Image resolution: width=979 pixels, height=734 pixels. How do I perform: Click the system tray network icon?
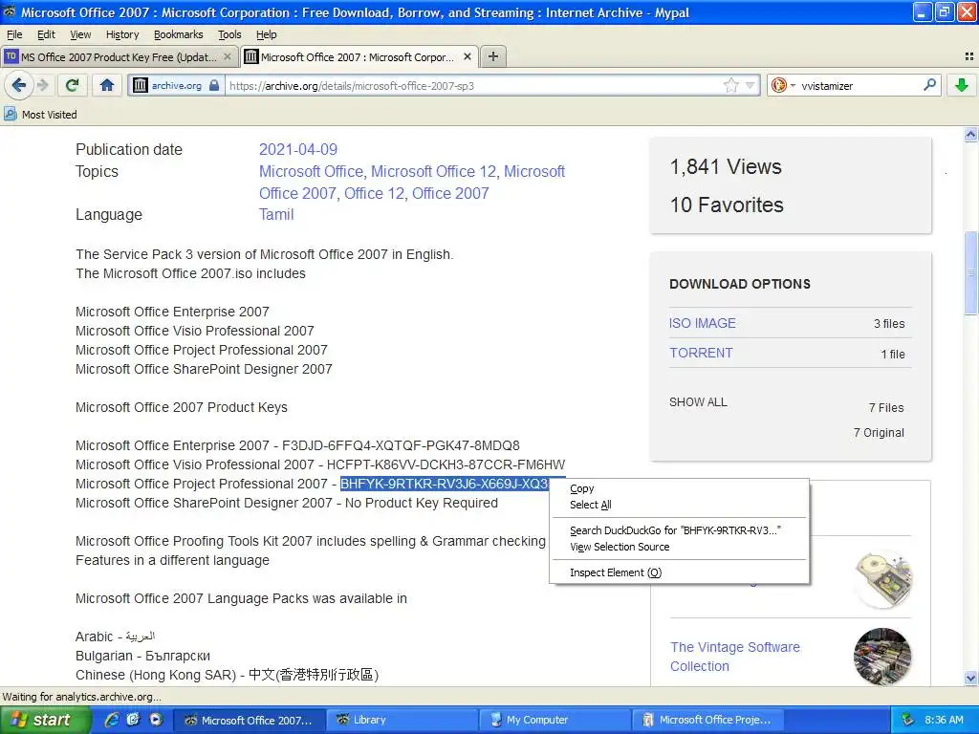point(906,720)
